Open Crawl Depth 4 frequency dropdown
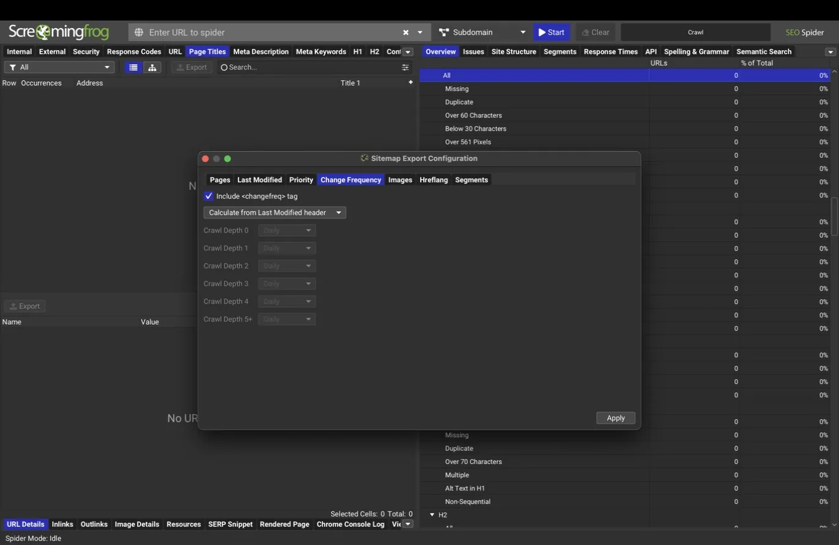 (287, 302)
